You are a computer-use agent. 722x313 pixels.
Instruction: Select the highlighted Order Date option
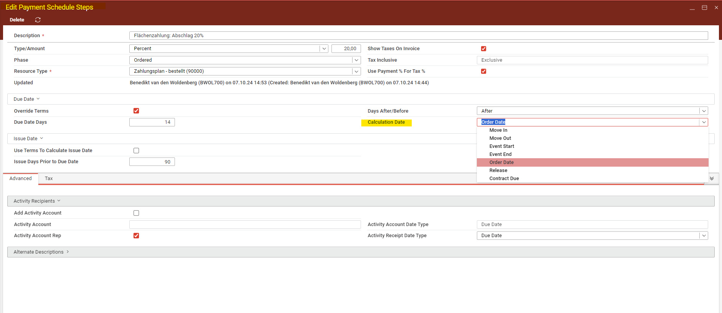click(592, 162)
